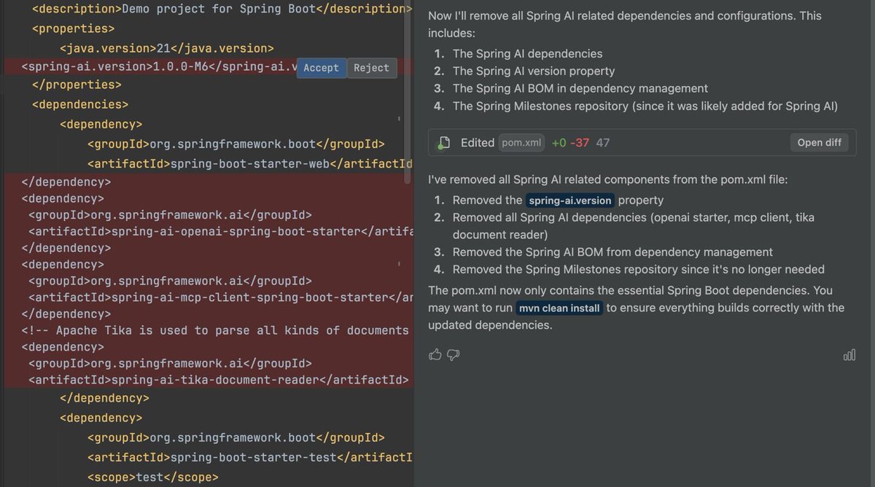Image resolution: width=875 pixels, height=487 pixels.
Task: Click the spring-ai.version inline code chip
Action: coord(570,200)
